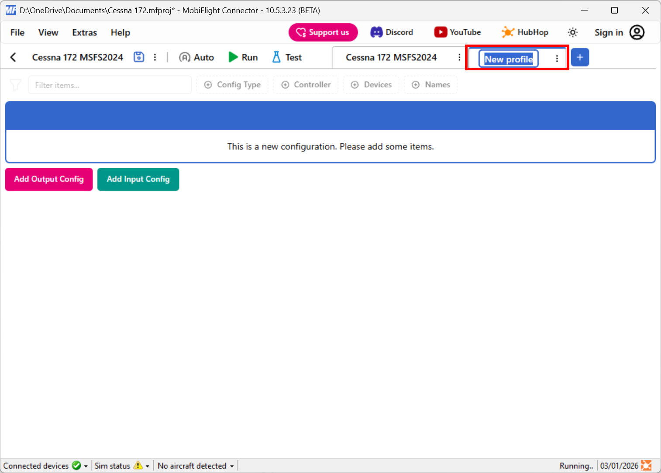
Task: Open the MobiFlight YouTube channel
Action: (x=457, y=32)
